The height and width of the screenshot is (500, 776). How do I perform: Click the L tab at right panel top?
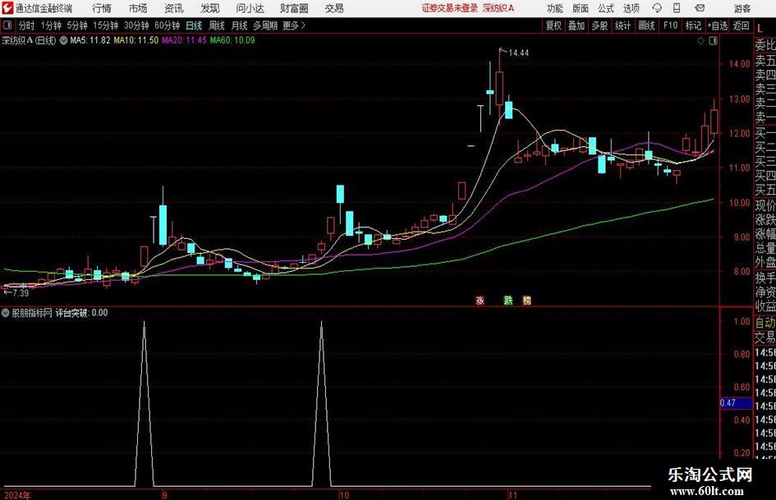pos(760,29)
